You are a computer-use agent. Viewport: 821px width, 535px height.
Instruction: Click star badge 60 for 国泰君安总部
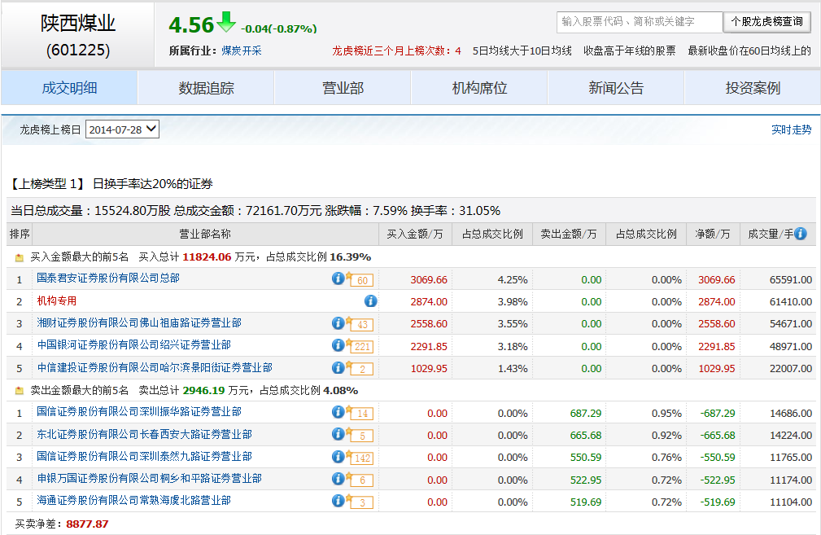pyautogui.click(x=360, y=280)
